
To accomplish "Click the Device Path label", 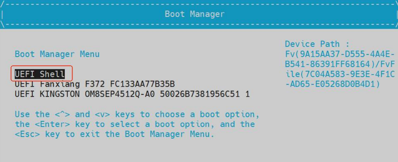I will click(x=317, y=44).
